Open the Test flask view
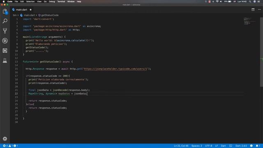 [x=5, y=60]
